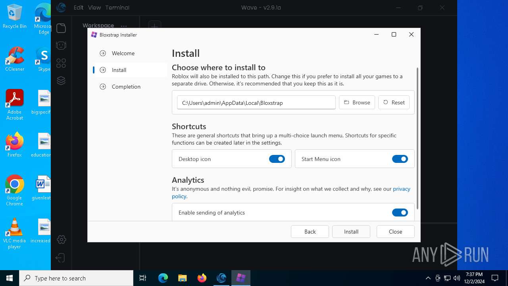Open Workspace options ellipsis in Wave
Viewport: 508px width, 286px height.
124,26
